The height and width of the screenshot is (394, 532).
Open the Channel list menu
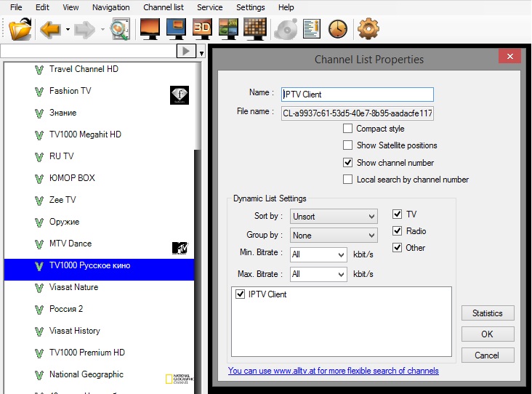164,7
